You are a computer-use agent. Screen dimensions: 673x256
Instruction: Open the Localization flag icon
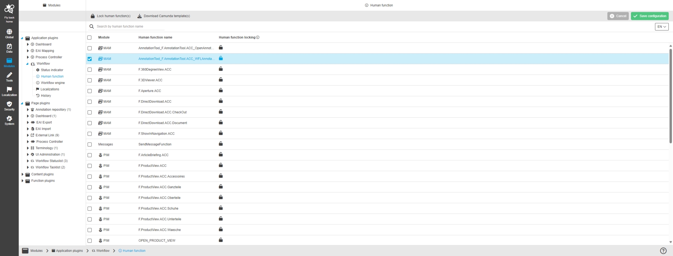click(9, 89)
